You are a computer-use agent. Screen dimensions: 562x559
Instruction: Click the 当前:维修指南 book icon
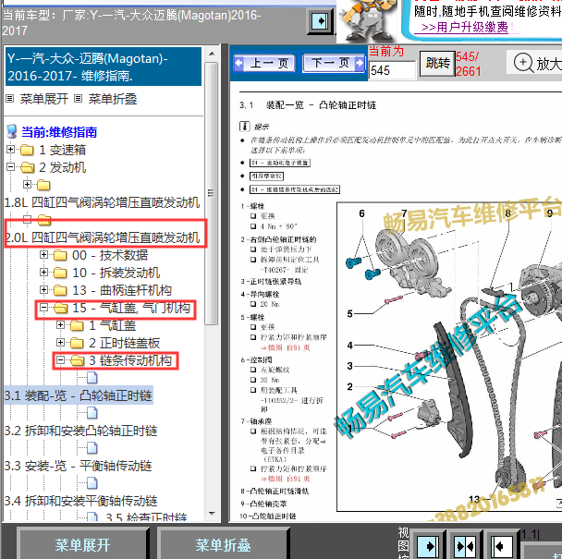click(x=12, y=131)
